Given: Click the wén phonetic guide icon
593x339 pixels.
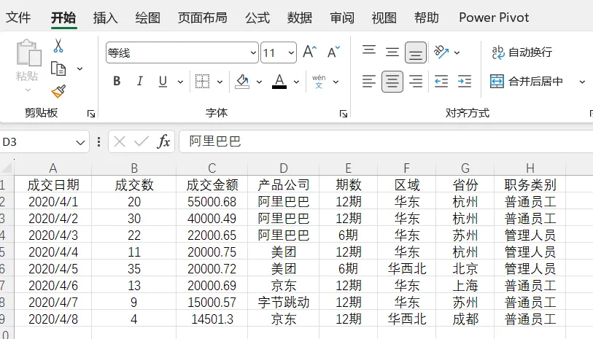Looking at the screenshot, I should (319, 81).
